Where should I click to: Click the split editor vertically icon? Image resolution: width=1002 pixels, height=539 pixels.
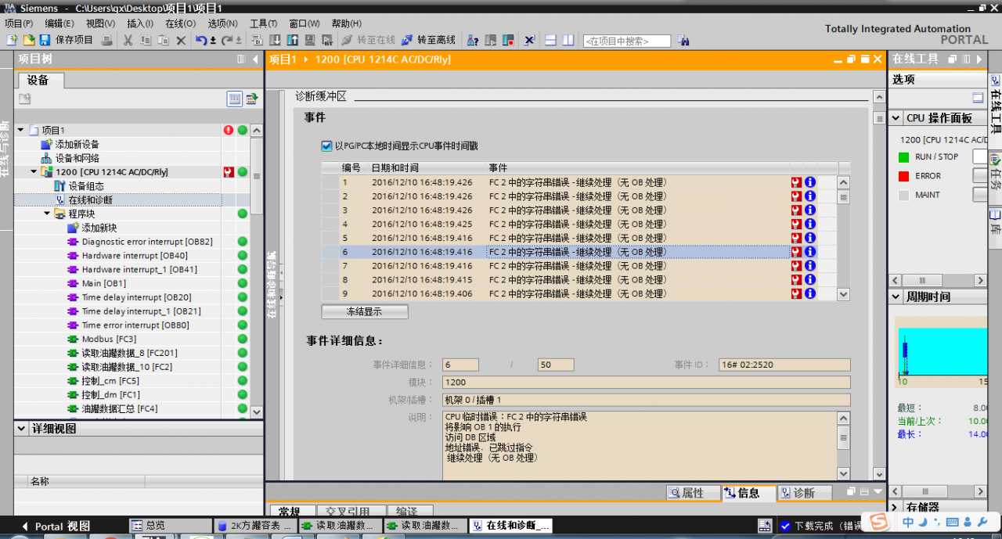pos(568,40)
